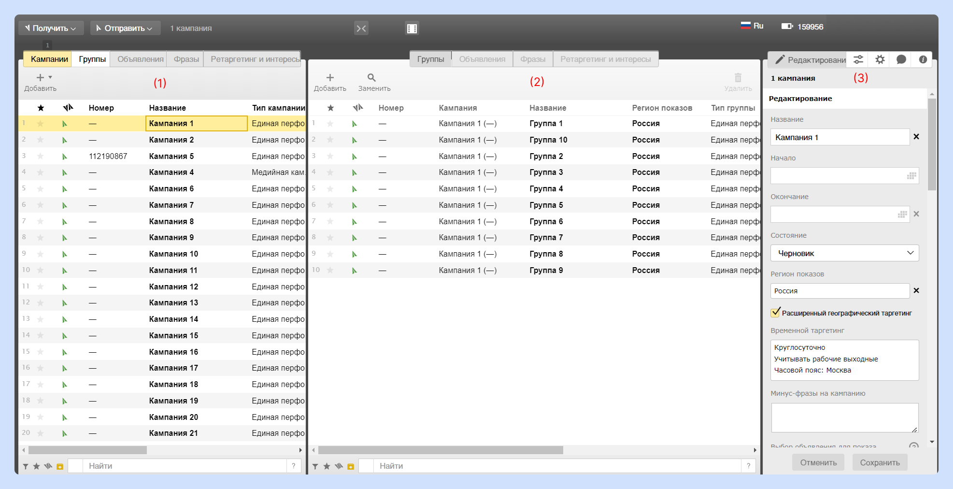
Task: Sort campaigns by Номер column header
Action: click(x=101, y=108)
